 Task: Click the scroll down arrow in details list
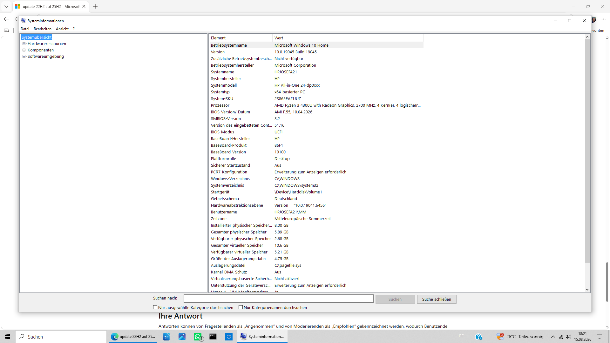pos(587,290)
